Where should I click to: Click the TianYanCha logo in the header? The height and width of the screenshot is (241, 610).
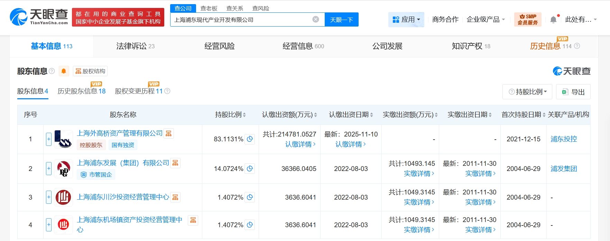point(39,17)
